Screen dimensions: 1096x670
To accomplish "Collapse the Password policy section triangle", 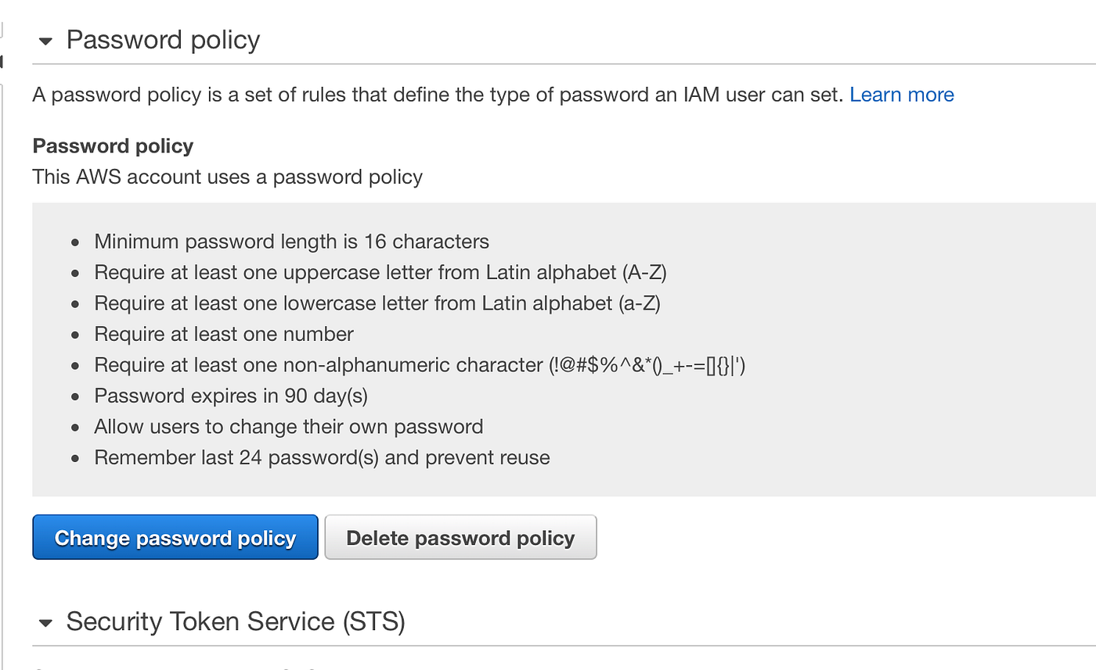I will 45,41.
